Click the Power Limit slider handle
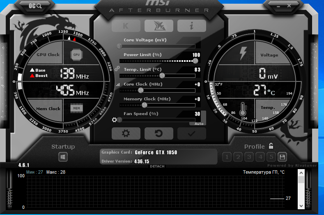Viewport: 324px width, 215px height. click(195, 61)
